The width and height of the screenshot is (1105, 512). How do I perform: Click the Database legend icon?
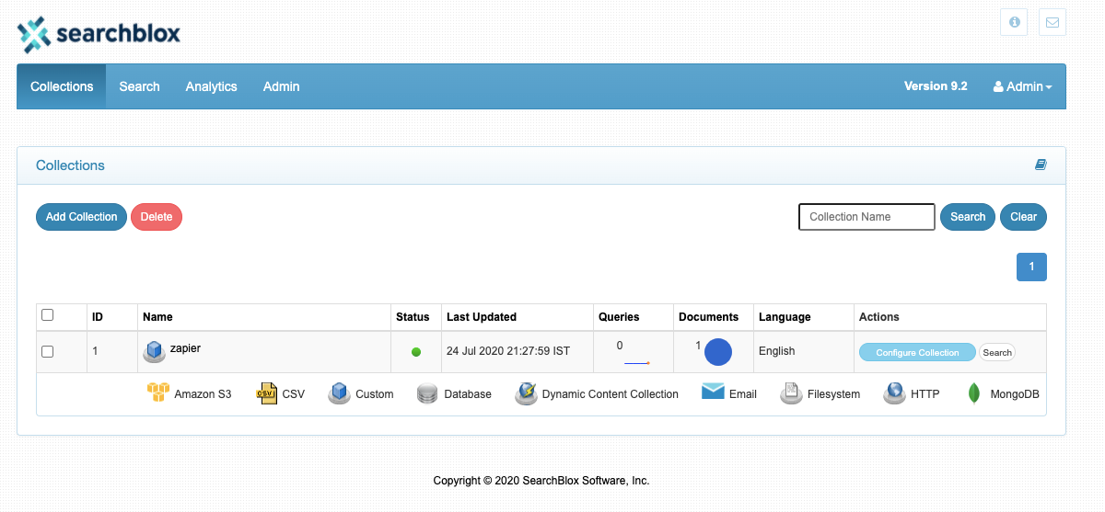tap(427, 393)
